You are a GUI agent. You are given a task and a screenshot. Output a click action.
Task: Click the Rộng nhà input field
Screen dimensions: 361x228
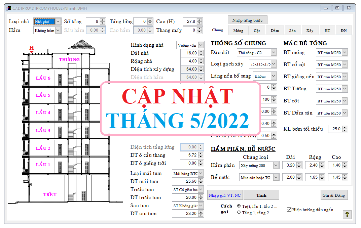[189, 61]
